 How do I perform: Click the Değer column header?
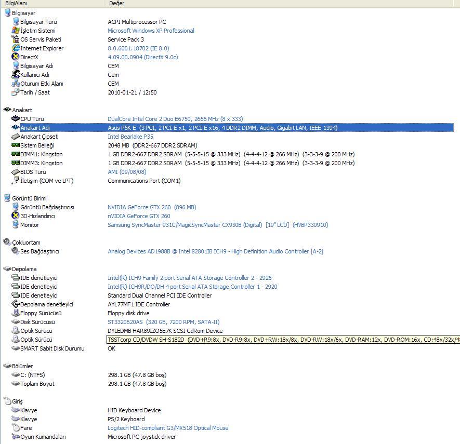pyautogui.click(x=117, y=4)
